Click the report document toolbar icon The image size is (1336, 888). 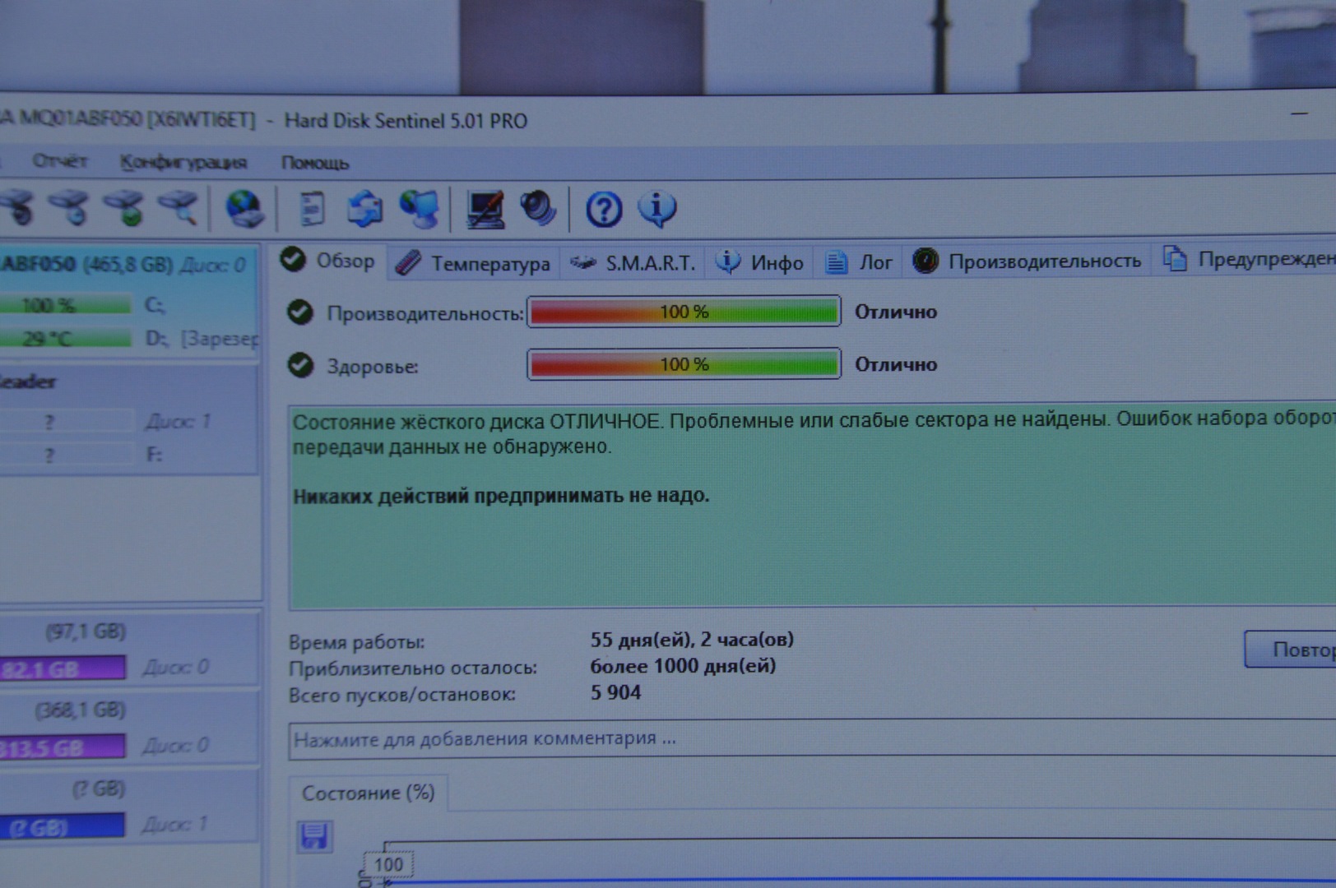(x=312, y=209)
